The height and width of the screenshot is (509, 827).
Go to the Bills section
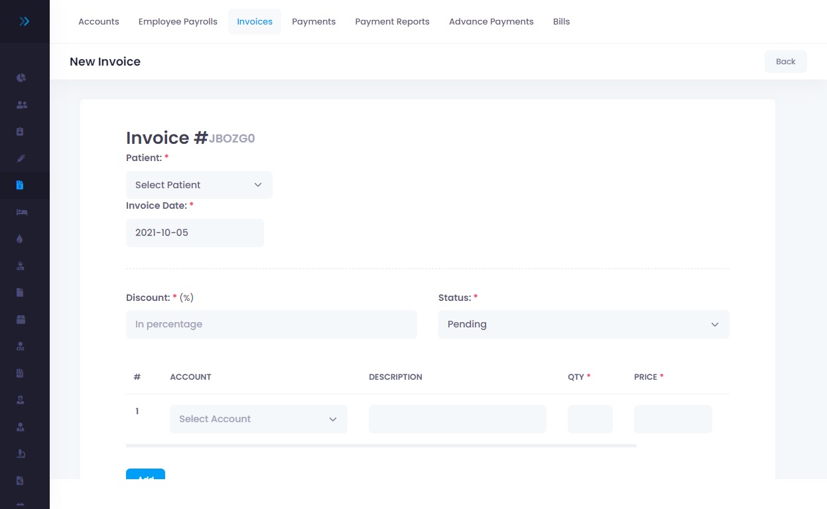pos(561,21)
